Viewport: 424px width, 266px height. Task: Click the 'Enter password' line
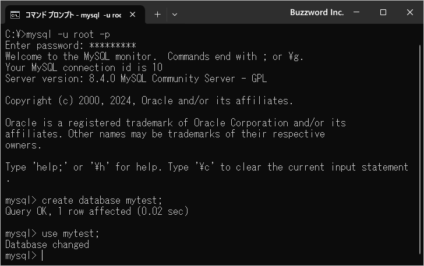coord(70,45)
